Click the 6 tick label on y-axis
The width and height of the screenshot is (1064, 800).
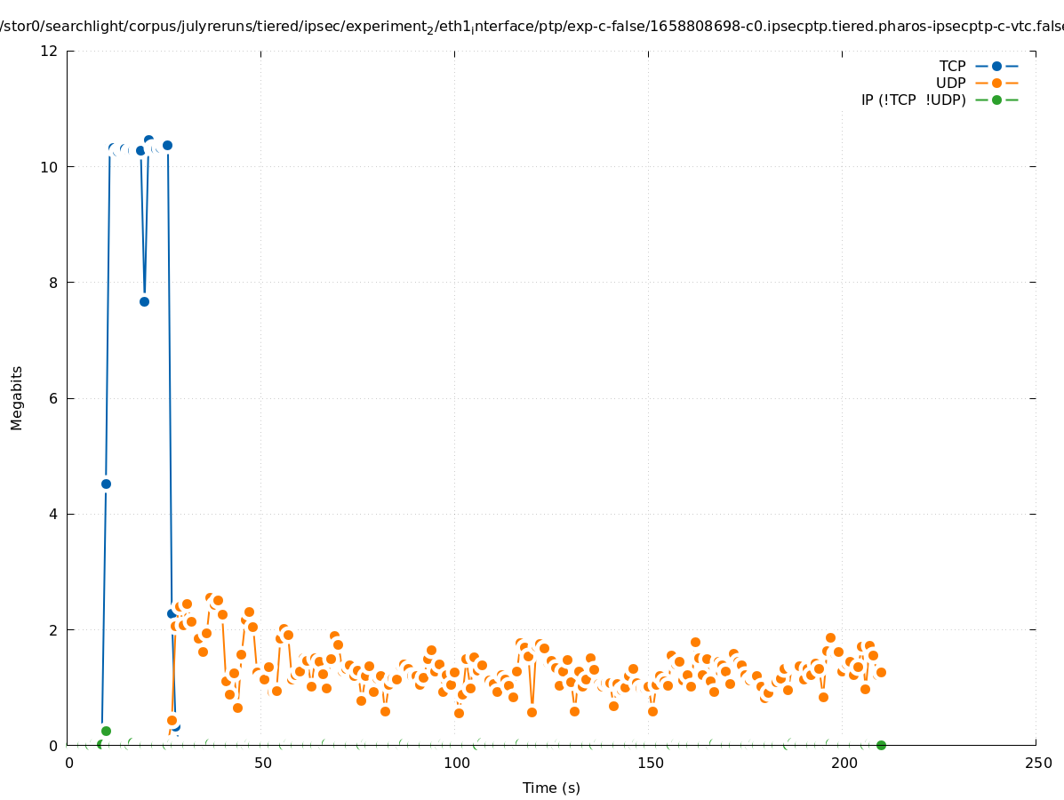(x=53, y=398)
